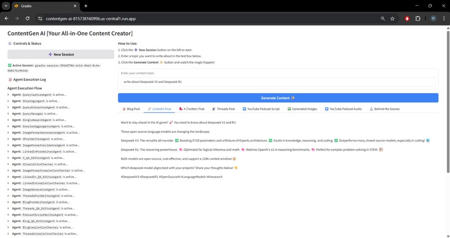
Task: Click QueryManager log entry
Action: tap(35, 114)
